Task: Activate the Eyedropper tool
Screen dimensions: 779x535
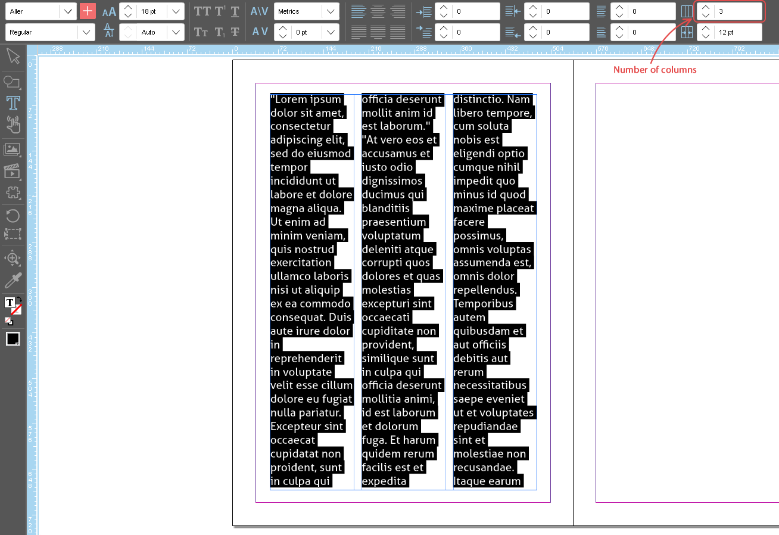Action: [x=13, y=280]
